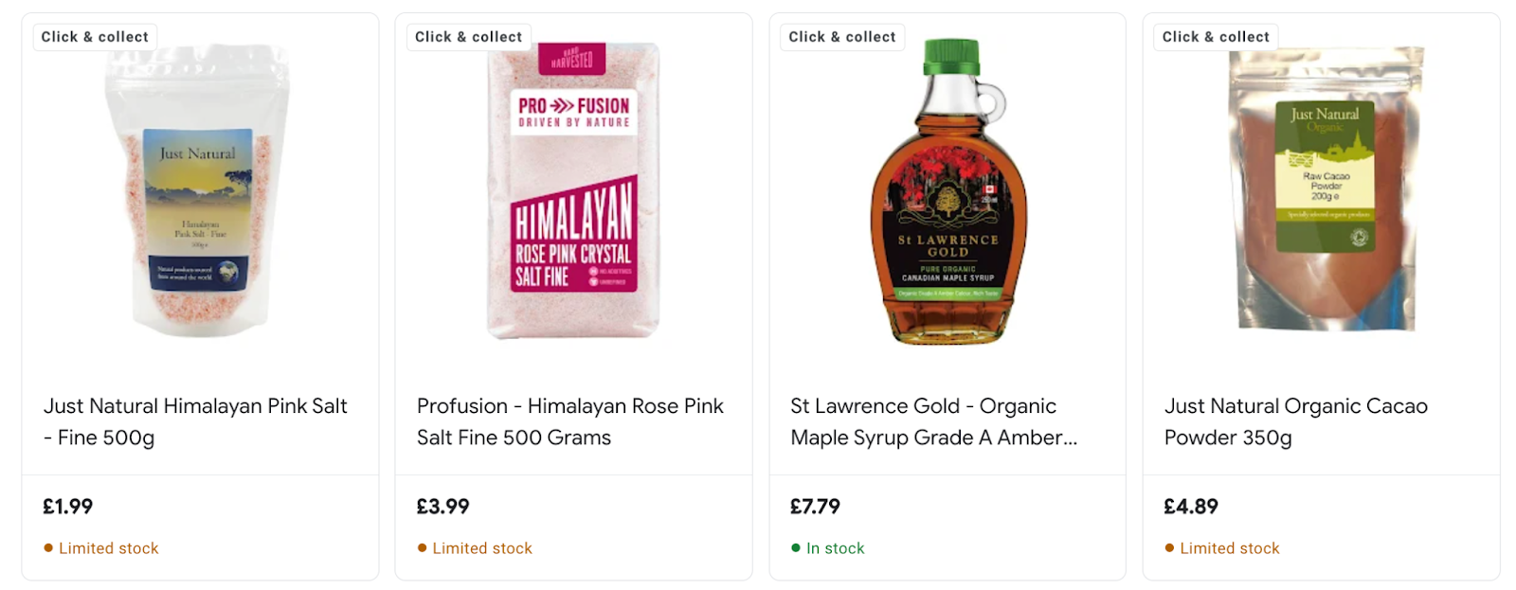Click the £3.99 price
This screenshot has width=1516, height=590.
pos(442,507)
